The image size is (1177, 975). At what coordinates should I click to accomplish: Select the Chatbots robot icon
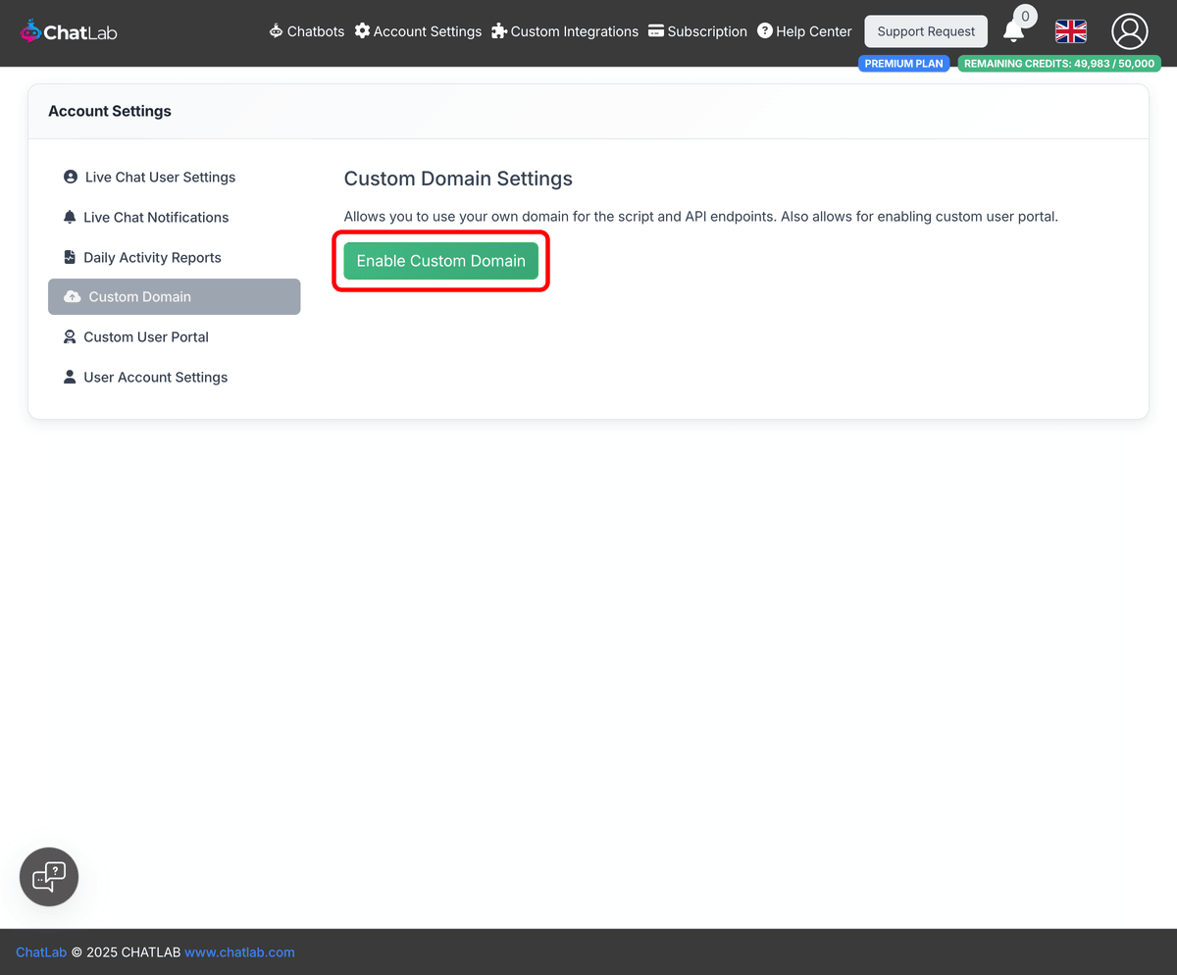click(275, 30)
